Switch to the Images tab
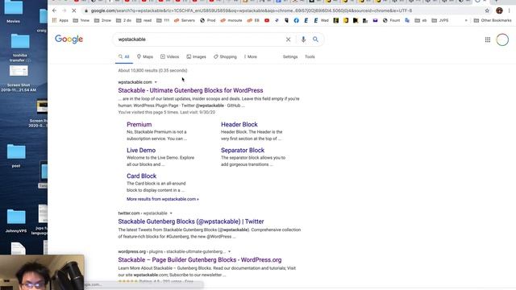Viewport: 516px width, 290px height. [196, 57]
